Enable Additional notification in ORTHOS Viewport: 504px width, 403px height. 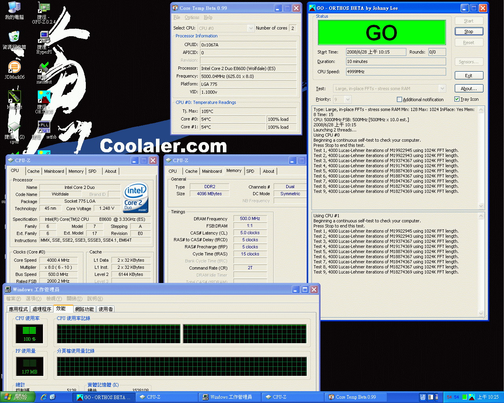point(399,99)
